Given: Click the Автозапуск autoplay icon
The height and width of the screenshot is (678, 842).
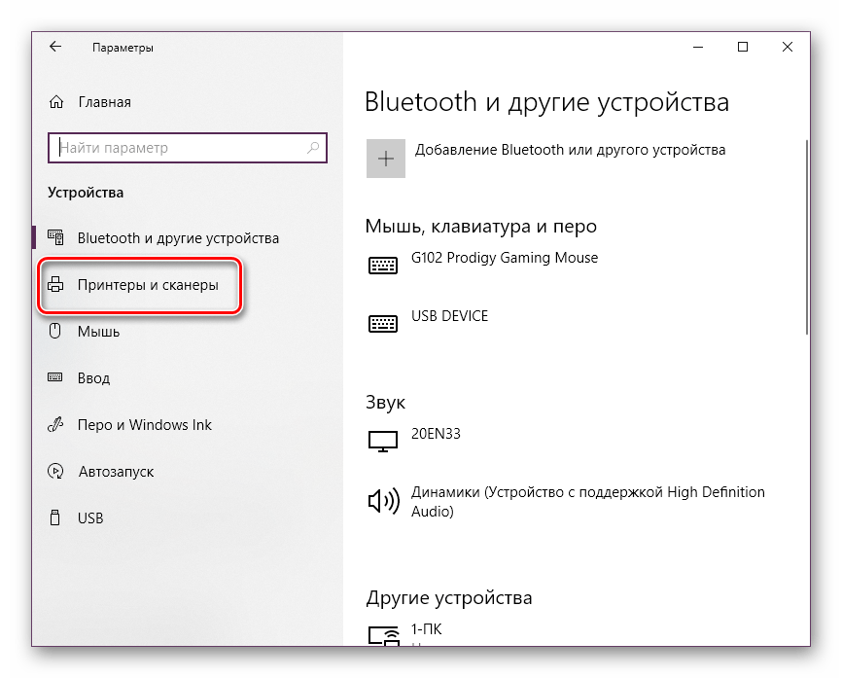Looking at the screenshot, I should click(56, 472).
